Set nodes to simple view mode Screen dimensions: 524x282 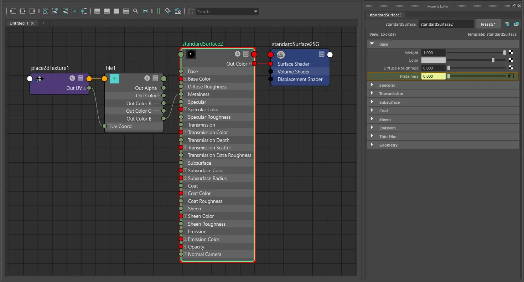97,11
